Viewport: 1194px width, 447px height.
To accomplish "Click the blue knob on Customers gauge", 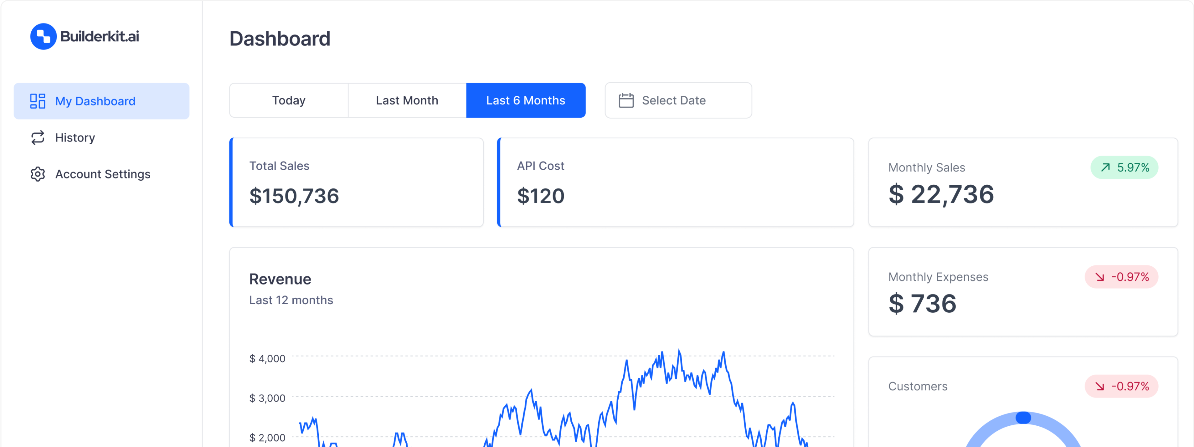I will (x=1023, y=417).
